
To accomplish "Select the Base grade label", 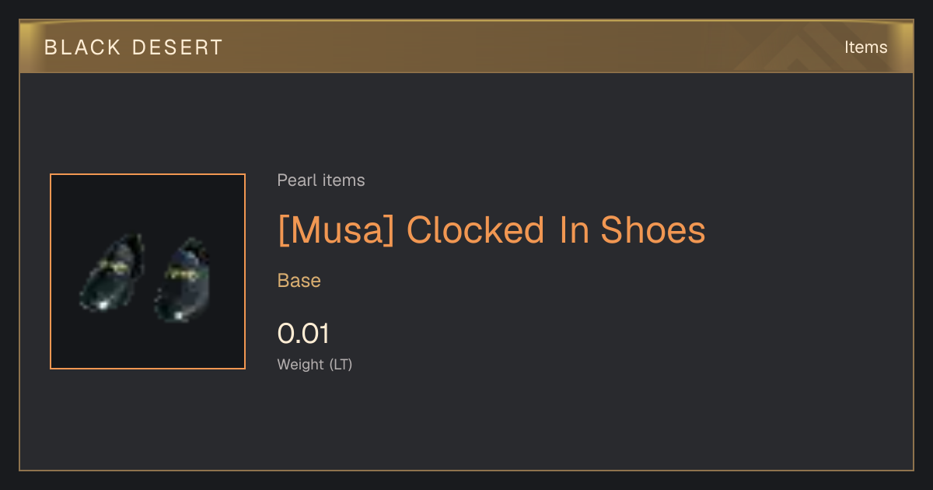I will 299,280.
